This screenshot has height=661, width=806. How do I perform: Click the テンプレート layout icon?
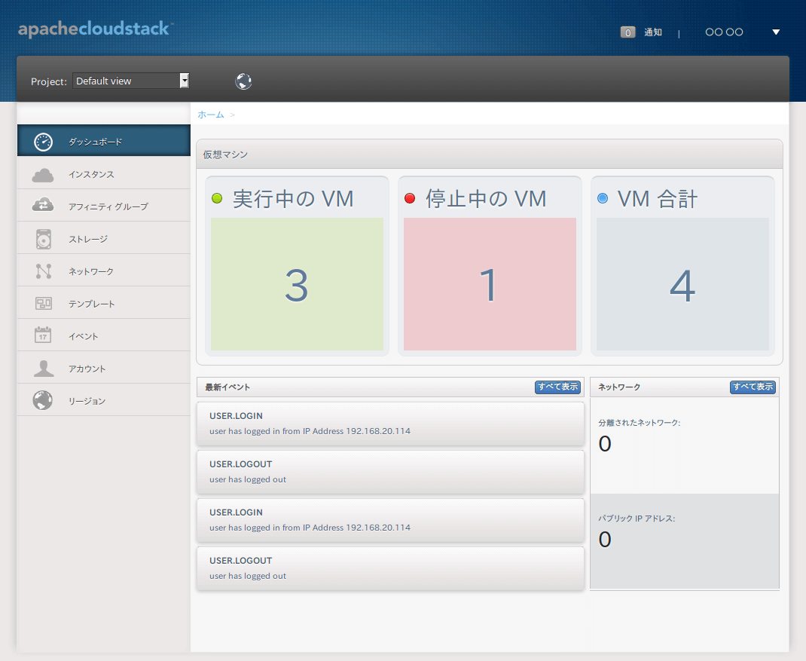point(43,304)
